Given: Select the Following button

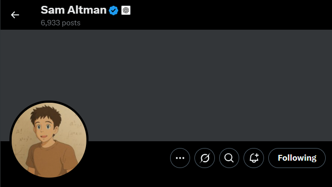Looking at the screenshot, I should [x=297, y=158].
